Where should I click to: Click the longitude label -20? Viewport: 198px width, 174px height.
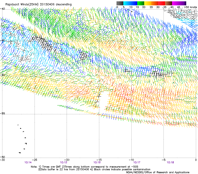pos(67,160)
